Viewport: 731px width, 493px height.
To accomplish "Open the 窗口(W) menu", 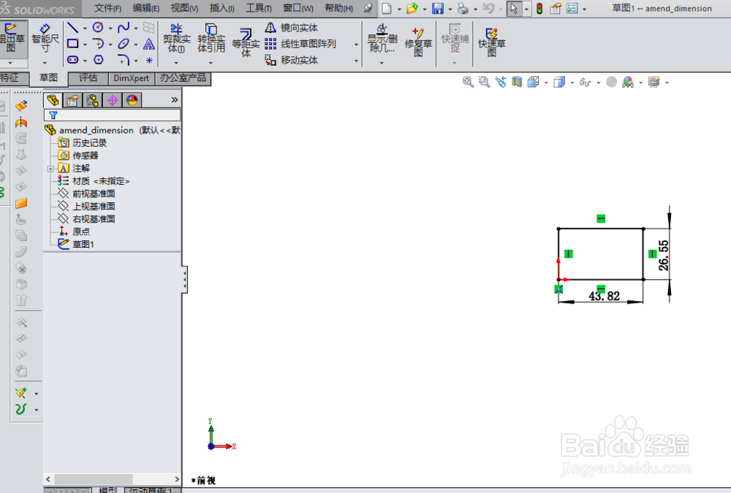I will [x=298, y=8].
